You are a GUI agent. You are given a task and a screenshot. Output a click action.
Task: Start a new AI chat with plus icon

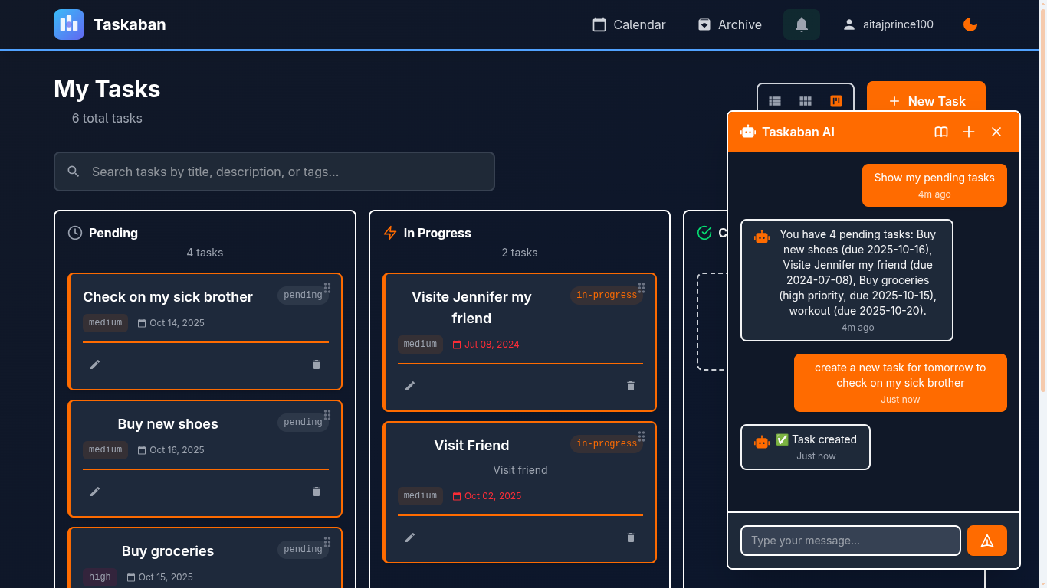[x=969, y=132]
